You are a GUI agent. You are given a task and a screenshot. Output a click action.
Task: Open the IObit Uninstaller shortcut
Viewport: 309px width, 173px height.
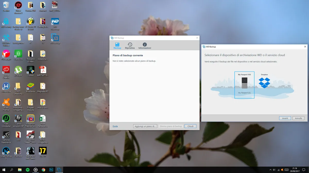click(6, 121)
